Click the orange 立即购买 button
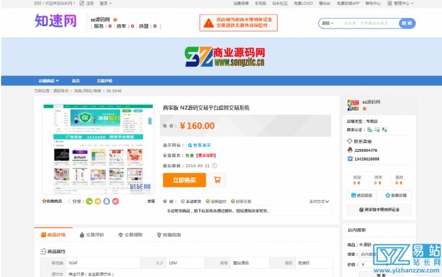The height and width of the screenshot is (277, 442). pyautogui.click(x=184, y=180)
